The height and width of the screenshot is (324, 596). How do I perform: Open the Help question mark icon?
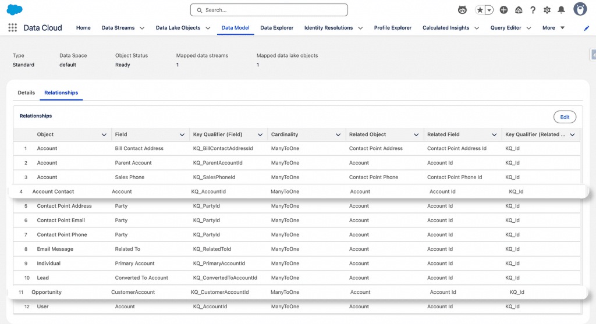click(x=533, y=10)
